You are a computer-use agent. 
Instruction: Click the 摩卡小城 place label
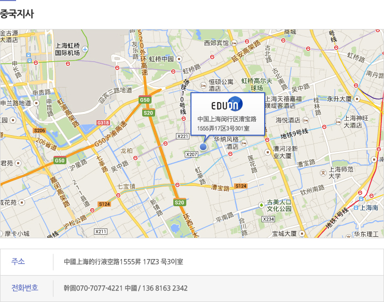click(17, 234)
